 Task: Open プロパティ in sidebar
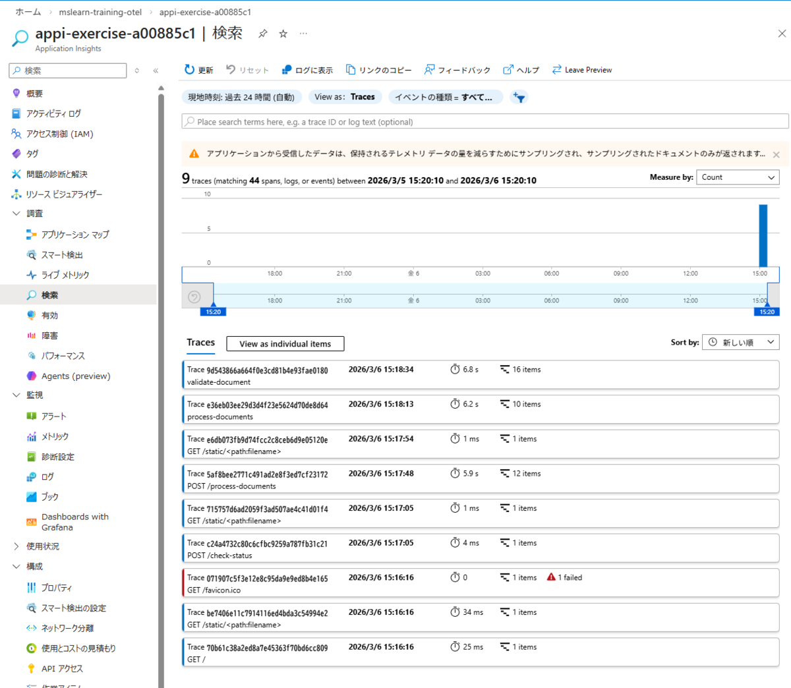57,588
